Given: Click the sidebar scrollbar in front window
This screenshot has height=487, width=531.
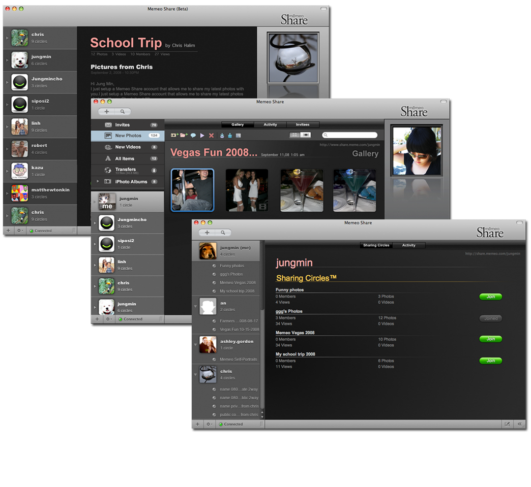Looking at the screenshot, I should pos(262,274).
